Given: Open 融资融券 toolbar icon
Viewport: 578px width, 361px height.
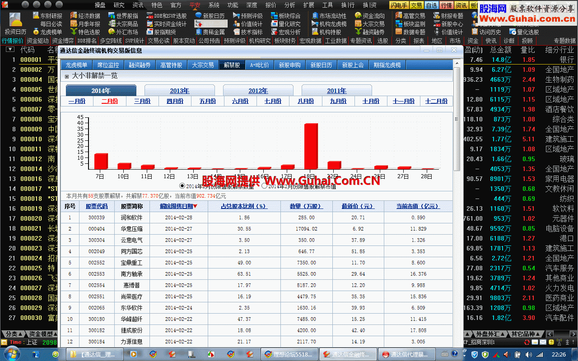Looking at the screenshot, I should click(x=370, y=32).
